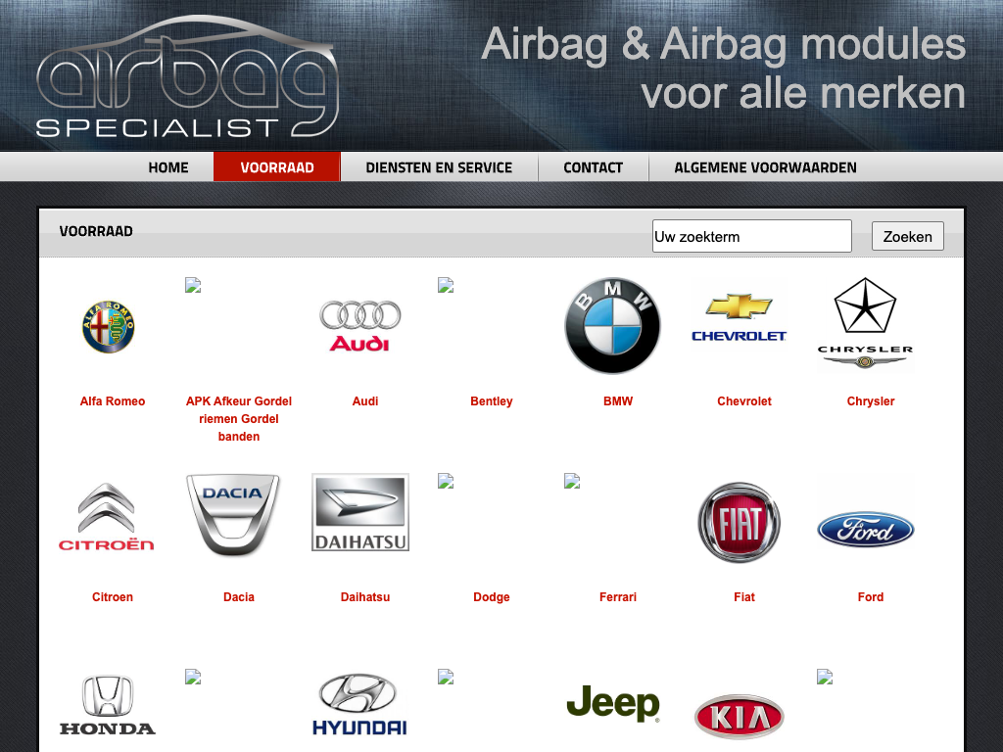Click the Bentley text link
The image size is (1003, 752).
[491, 401]
